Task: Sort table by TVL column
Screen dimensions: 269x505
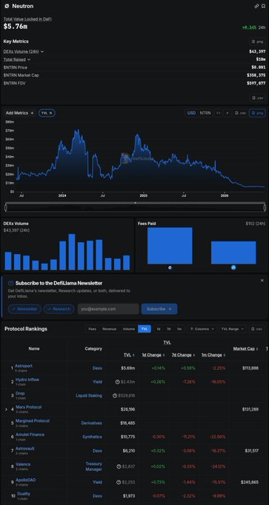Action: [129, 355]
